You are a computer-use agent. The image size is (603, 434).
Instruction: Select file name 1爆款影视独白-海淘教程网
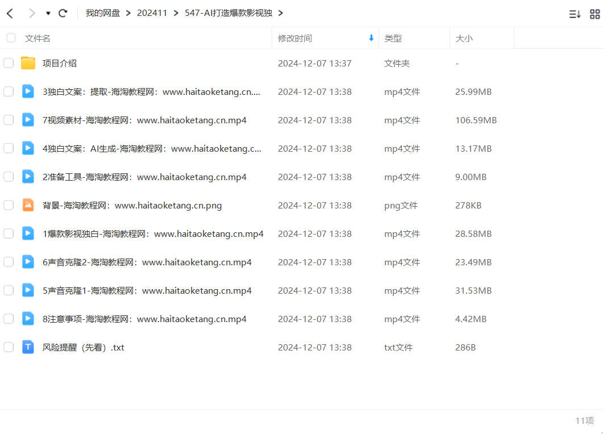point(153,234)
